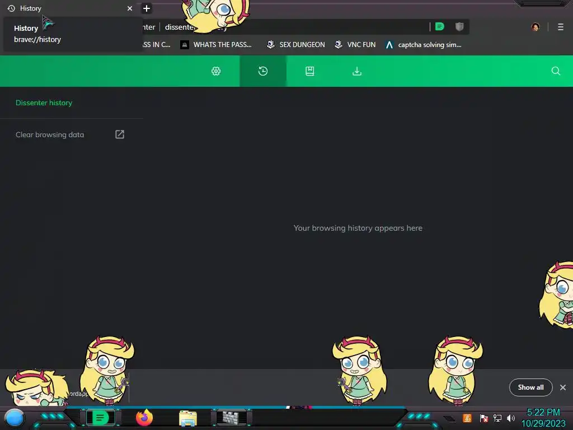Close the History browser tab
This screenshot has height=430, width=573.
[130, 8]
